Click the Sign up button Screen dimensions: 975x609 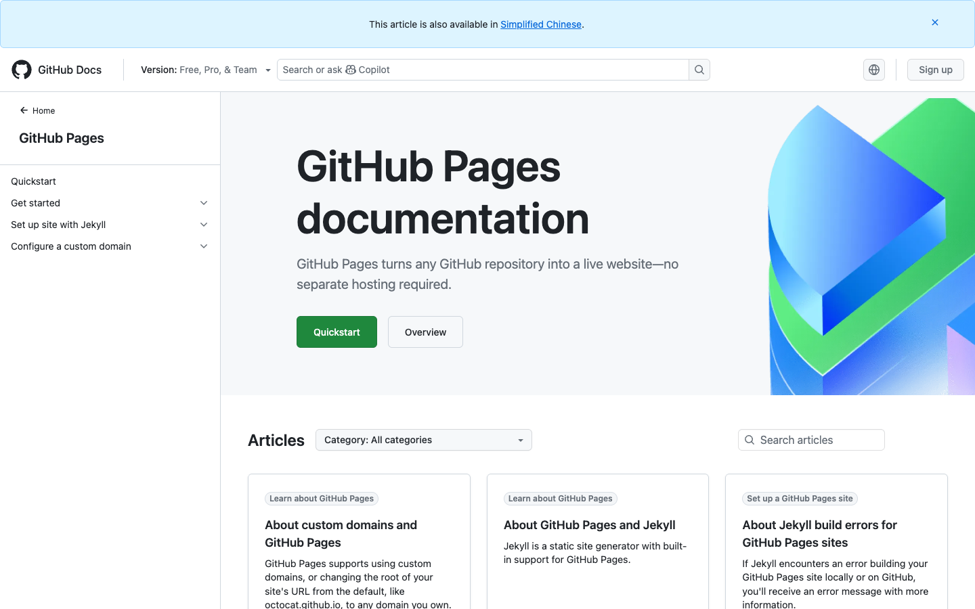(x=936, y=70)
